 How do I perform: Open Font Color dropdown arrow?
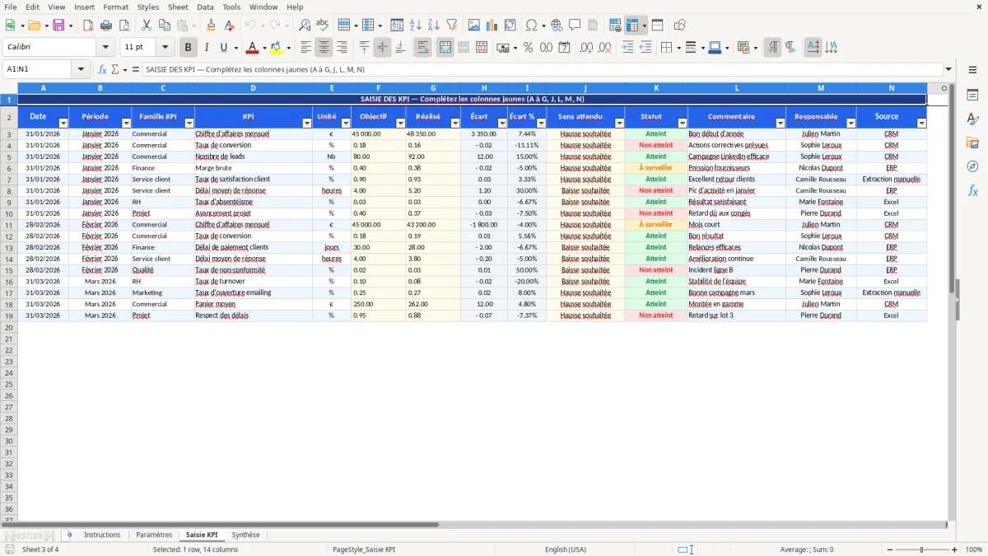(x=264, y=48)
